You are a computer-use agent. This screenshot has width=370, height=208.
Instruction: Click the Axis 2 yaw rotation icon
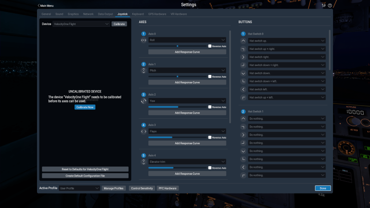pos(143,101)
